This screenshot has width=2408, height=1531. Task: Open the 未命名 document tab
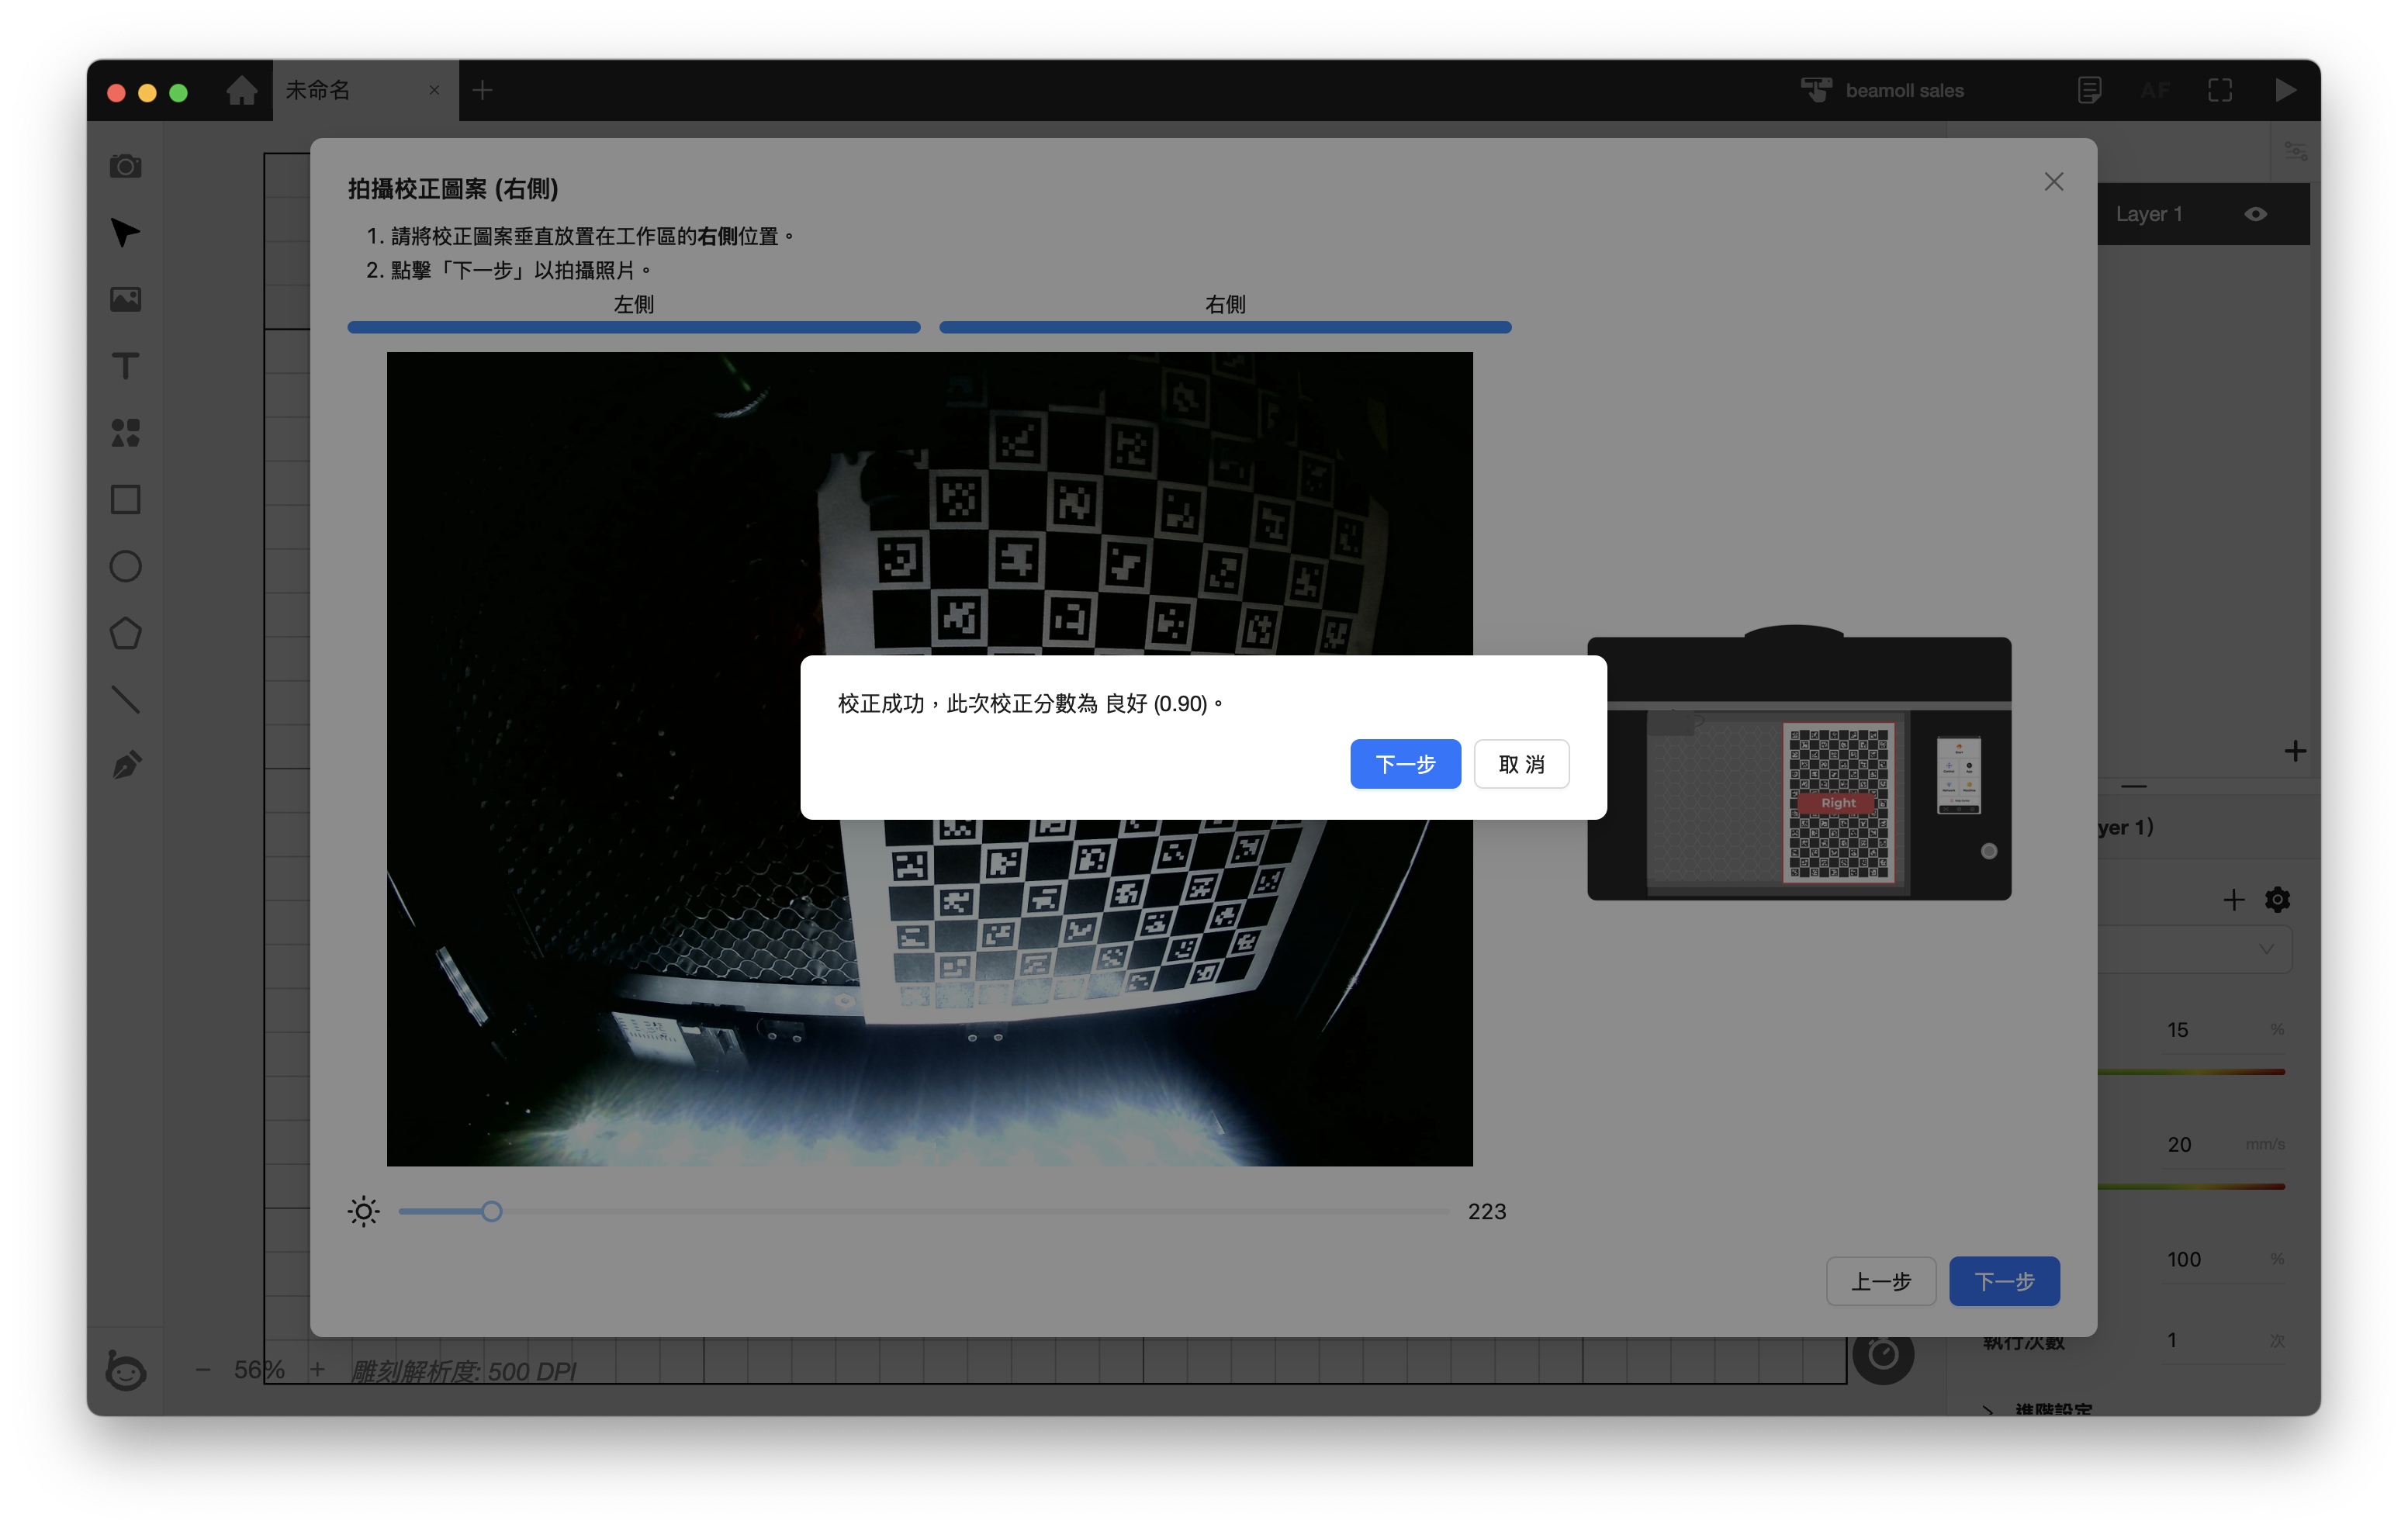(365, 90)
